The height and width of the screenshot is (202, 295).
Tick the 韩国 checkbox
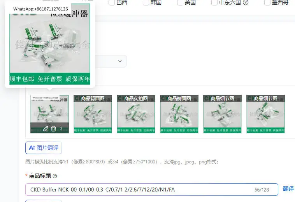point(146,2)
